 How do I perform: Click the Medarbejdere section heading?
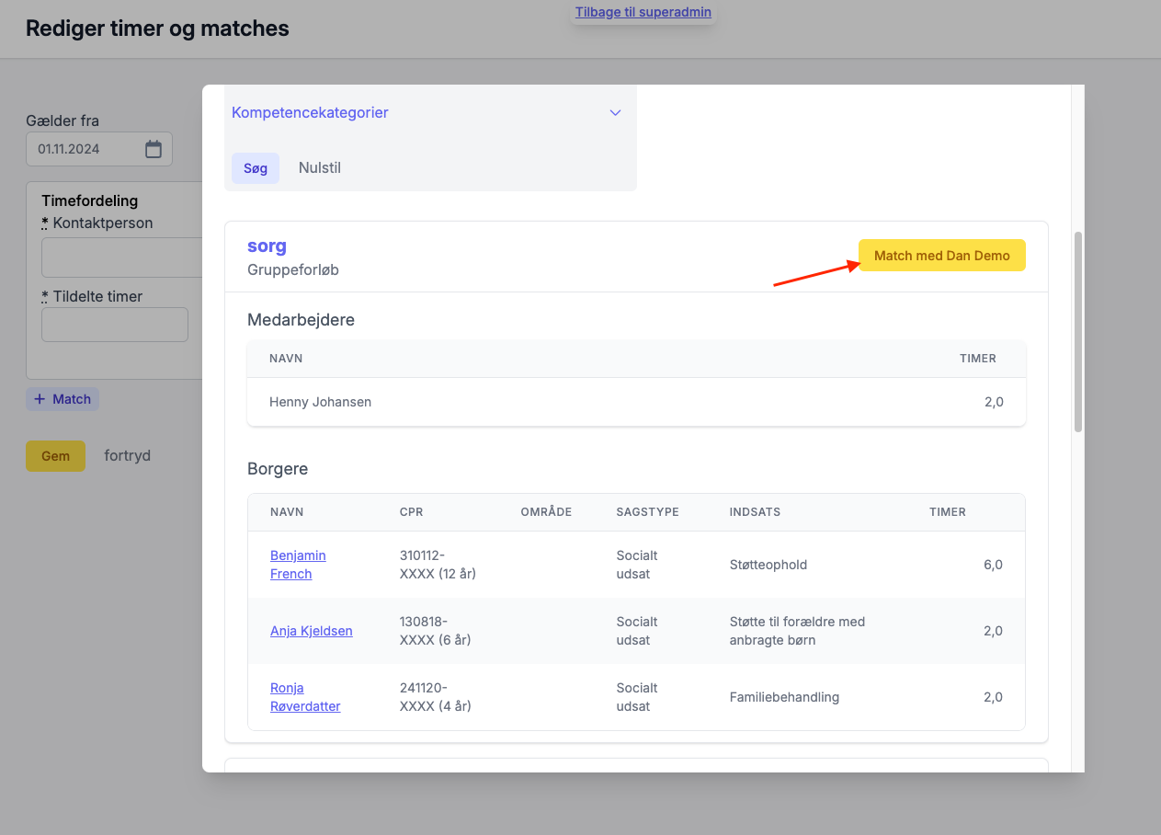(x=301, y=320)
